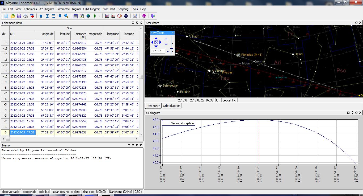Click the Venus: elongation legend entry

click(179, 123)
